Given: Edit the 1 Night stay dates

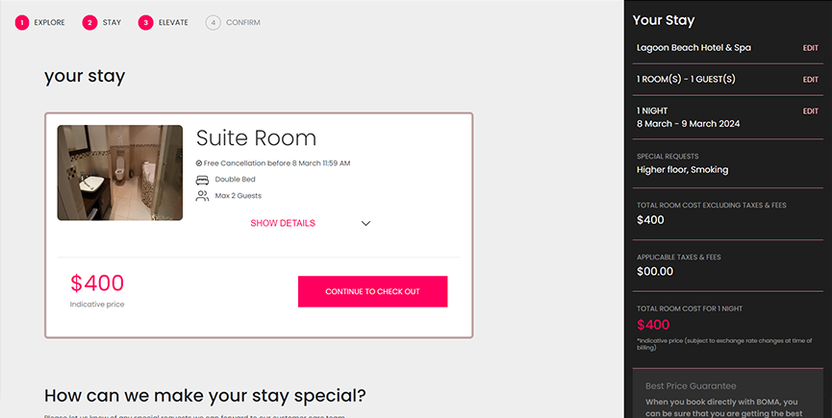Looking at the screenshot, I should coord(810,111).
